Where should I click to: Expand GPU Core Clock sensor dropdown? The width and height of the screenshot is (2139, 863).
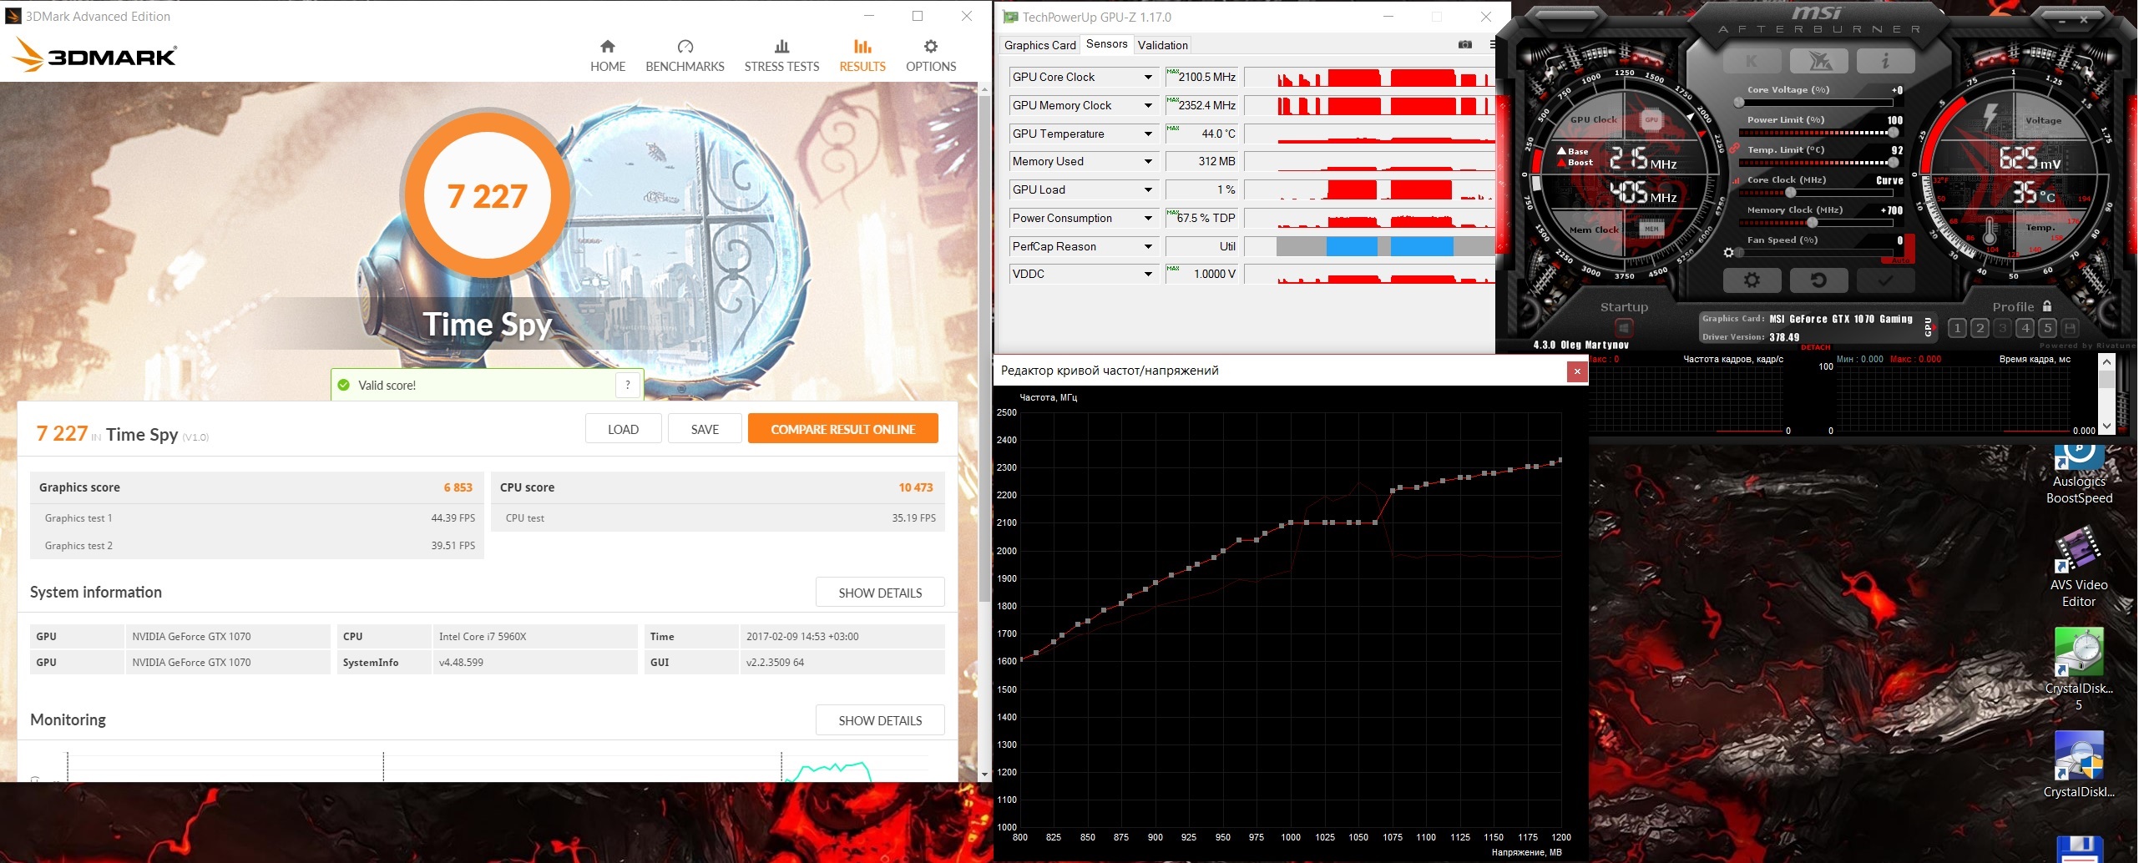(1148, 77)
